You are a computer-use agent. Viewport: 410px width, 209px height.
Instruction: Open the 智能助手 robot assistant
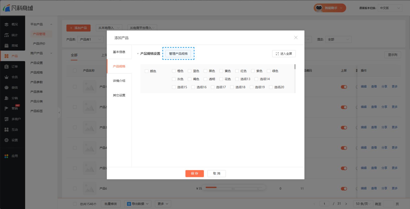[x=330, y=8]
